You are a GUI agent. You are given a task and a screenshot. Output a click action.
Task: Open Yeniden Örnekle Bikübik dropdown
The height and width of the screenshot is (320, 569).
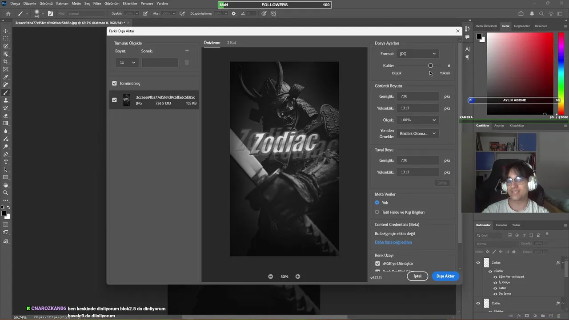pos(418,133)
